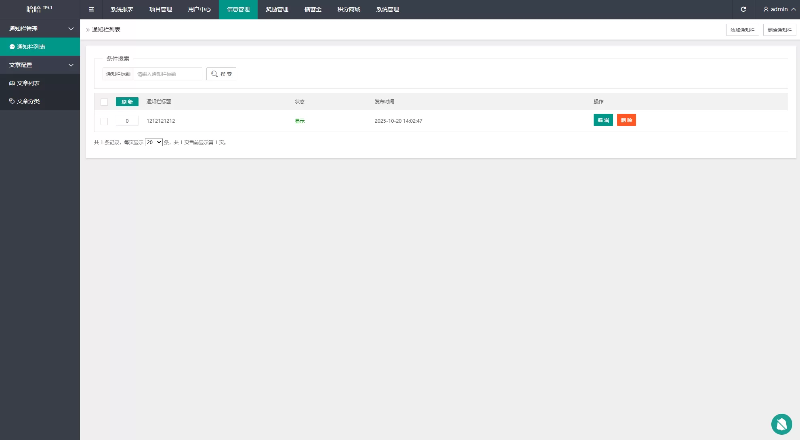Toggle the select-all header checkbox
The width and height of the screenshot is (800, 440).
pyautogui.click(x=104, y=102)
